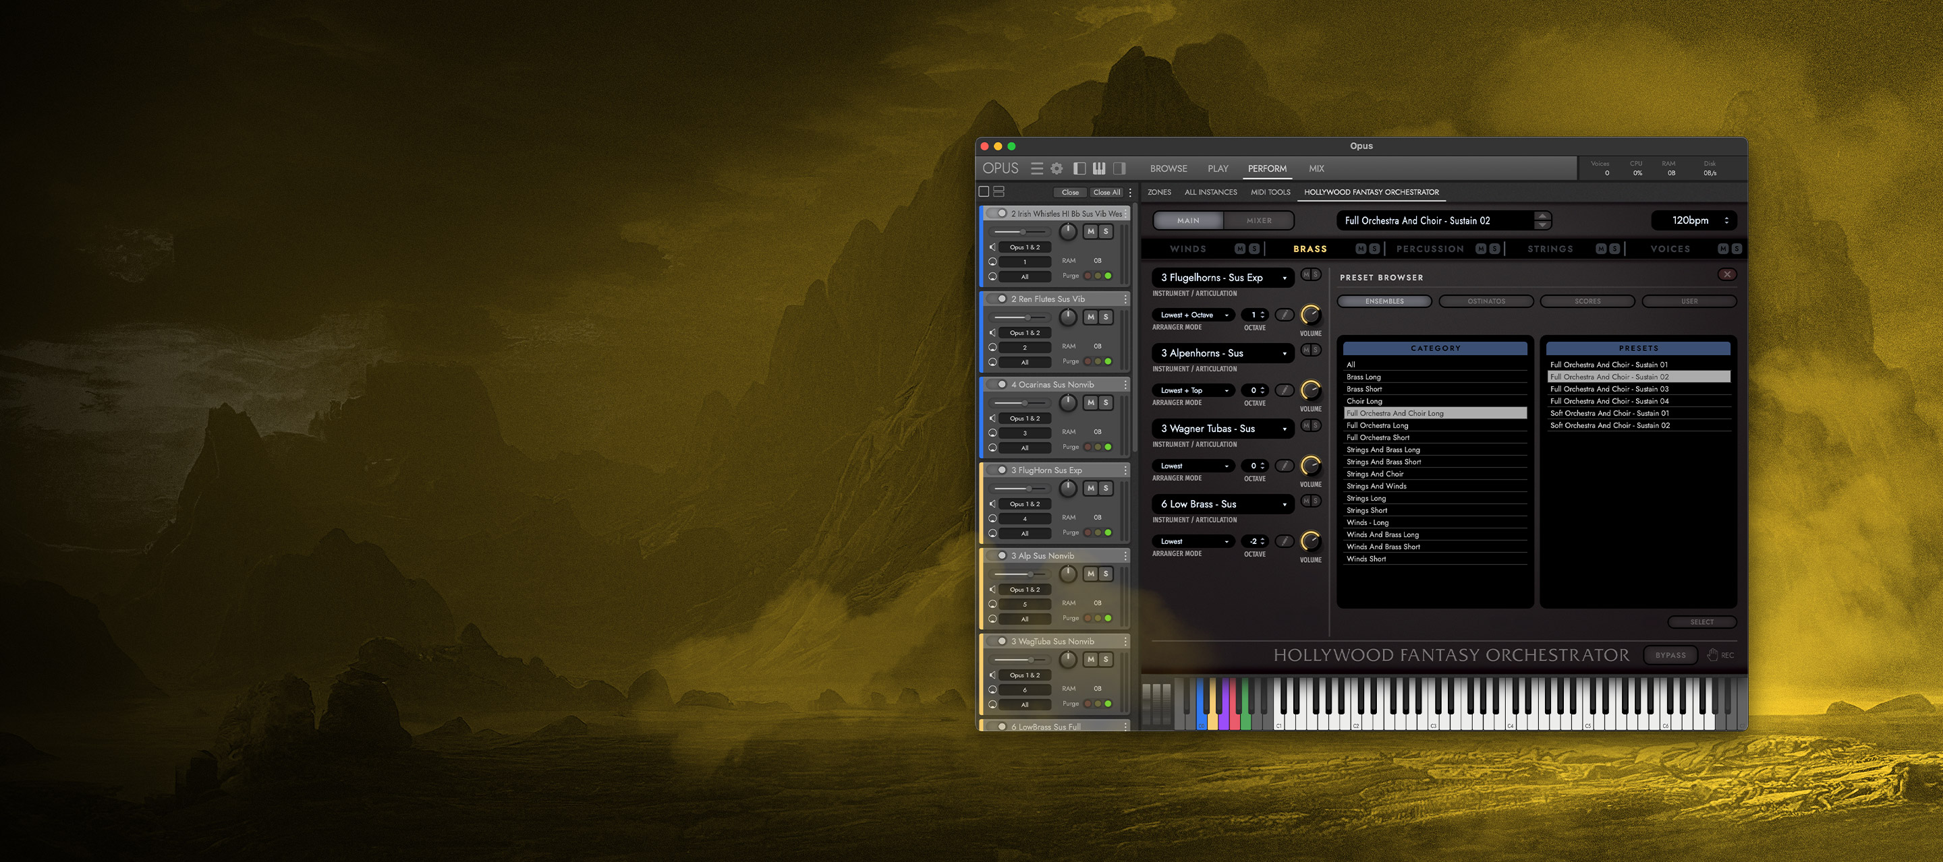Switch to single instrument view icon
This screenshot has height=862, width=1943.
click(x=984, y=192)
